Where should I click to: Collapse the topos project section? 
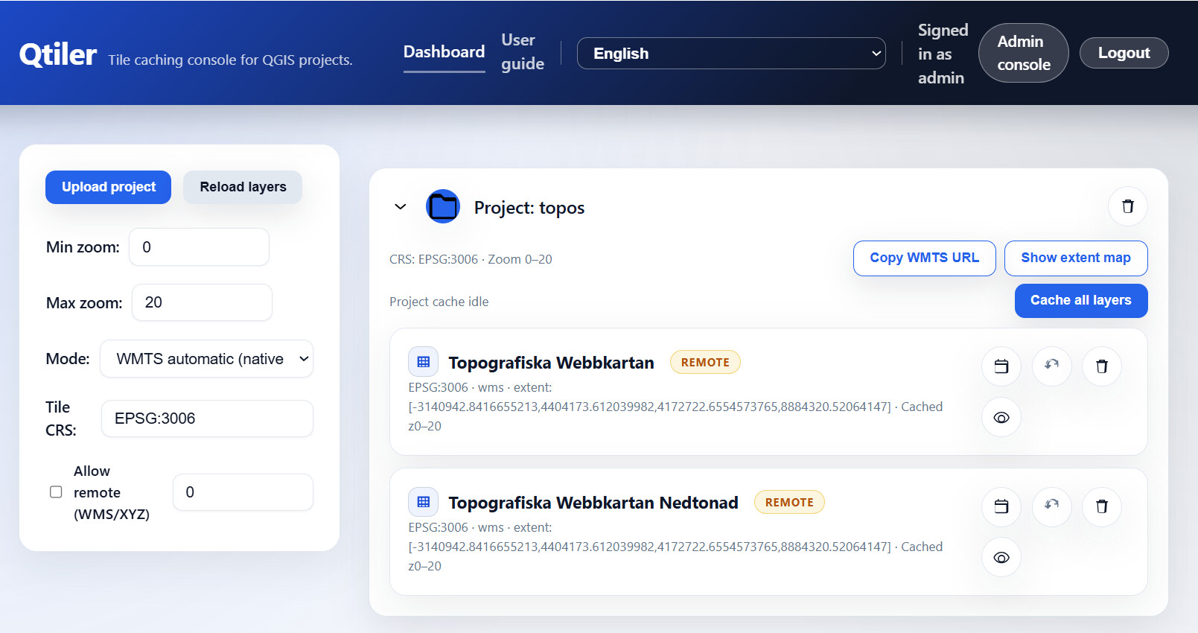[x=401, y=207]
